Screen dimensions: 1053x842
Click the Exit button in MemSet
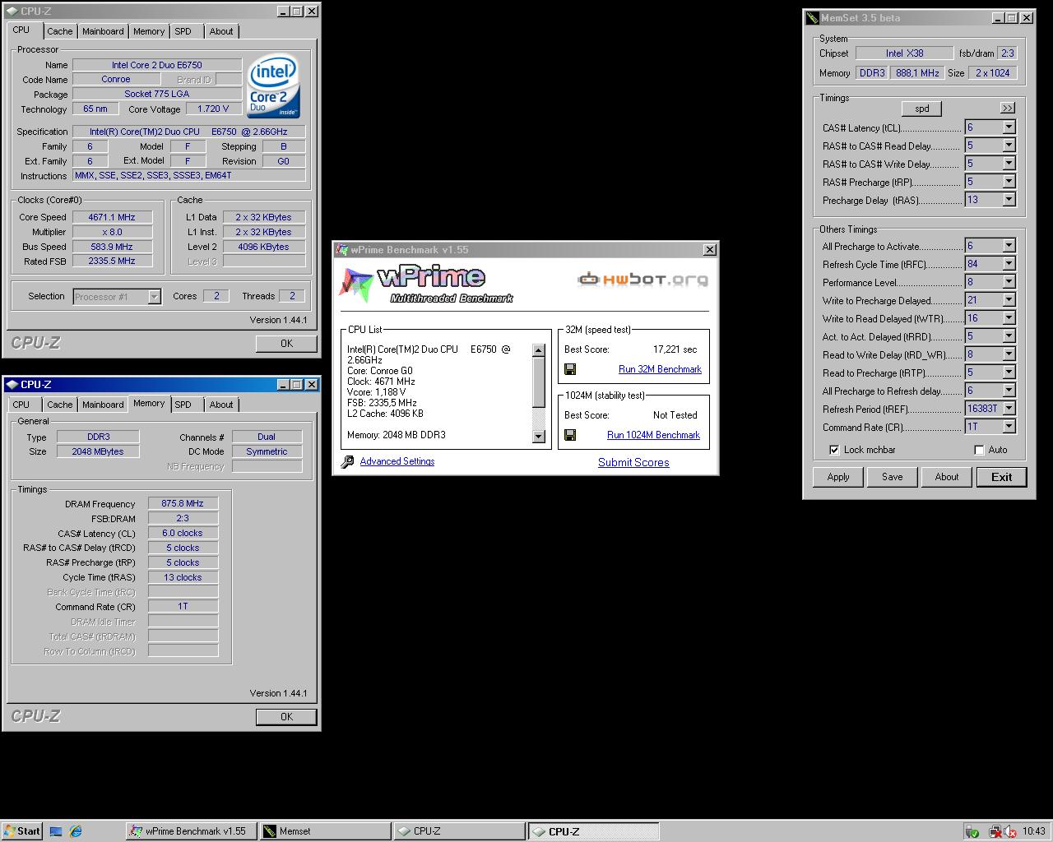point(1002,477)
